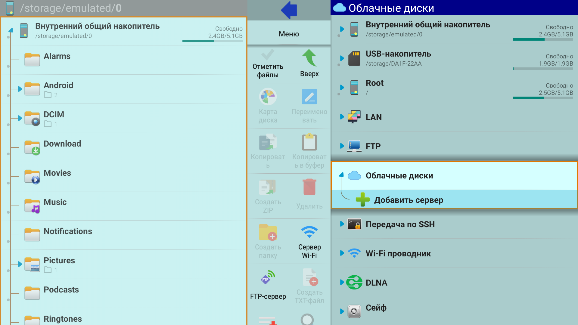Select the Переименовать pencil icon

coord(309,97)
